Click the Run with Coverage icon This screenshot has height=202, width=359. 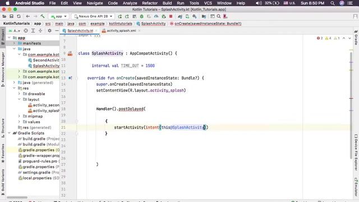[149, 16]
